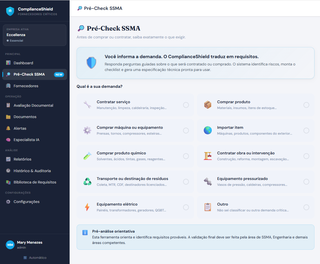
Task: Click the Alertas bell icon
Action: click(x=8, y=128)
